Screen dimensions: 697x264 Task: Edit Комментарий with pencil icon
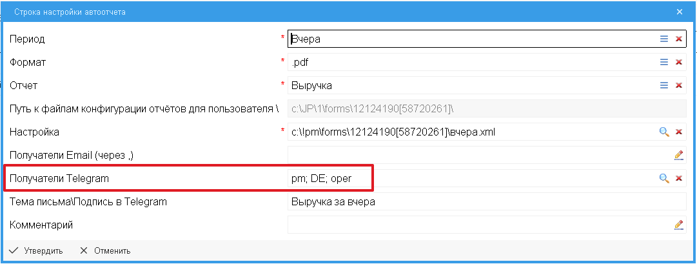pos(678,225)
